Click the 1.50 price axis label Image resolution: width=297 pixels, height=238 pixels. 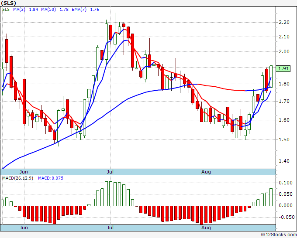tap(284, 139)
